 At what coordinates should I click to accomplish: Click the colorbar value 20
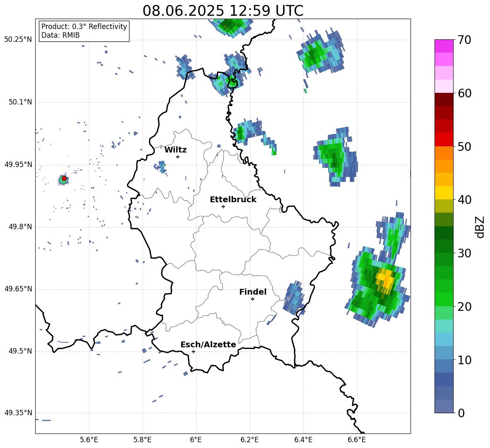tap(464, 306)
